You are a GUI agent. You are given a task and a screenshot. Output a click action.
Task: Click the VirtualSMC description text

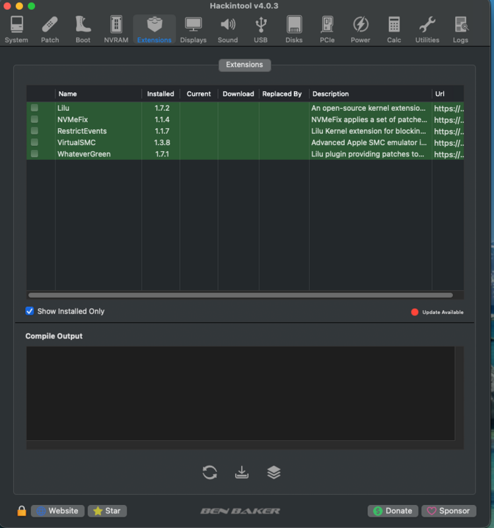pos(369,143)
